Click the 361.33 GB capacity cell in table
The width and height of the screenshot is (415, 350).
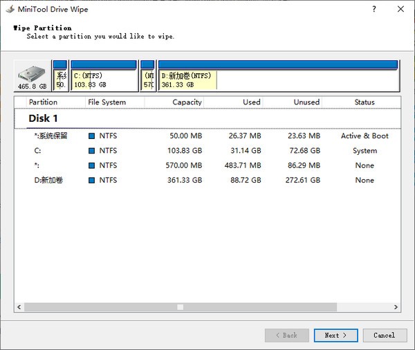pyautogui.click(x=185, y=181)
